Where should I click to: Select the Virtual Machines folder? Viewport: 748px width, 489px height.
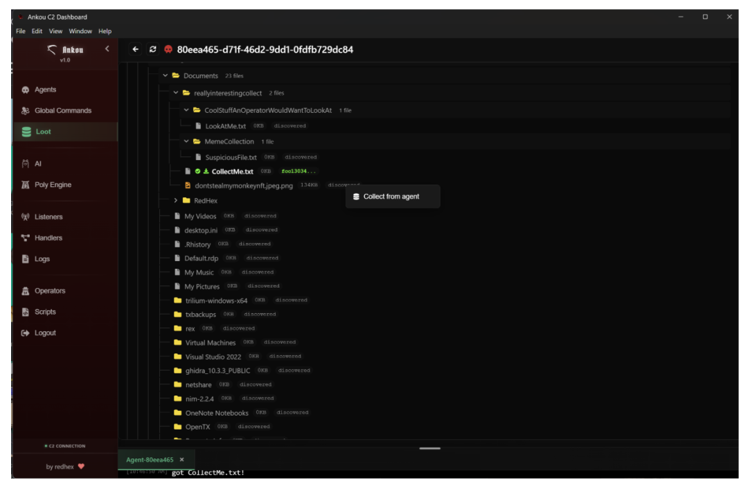[211, 343]
